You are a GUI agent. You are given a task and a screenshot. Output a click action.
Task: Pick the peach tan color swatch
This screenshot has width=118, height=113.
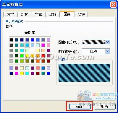43,50
